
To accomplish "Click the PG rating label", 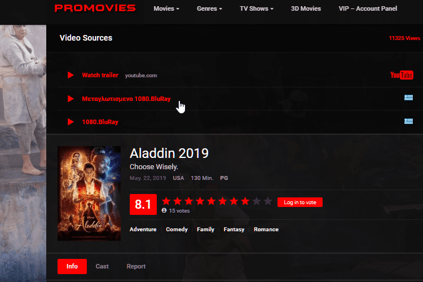I will [224, 178].
